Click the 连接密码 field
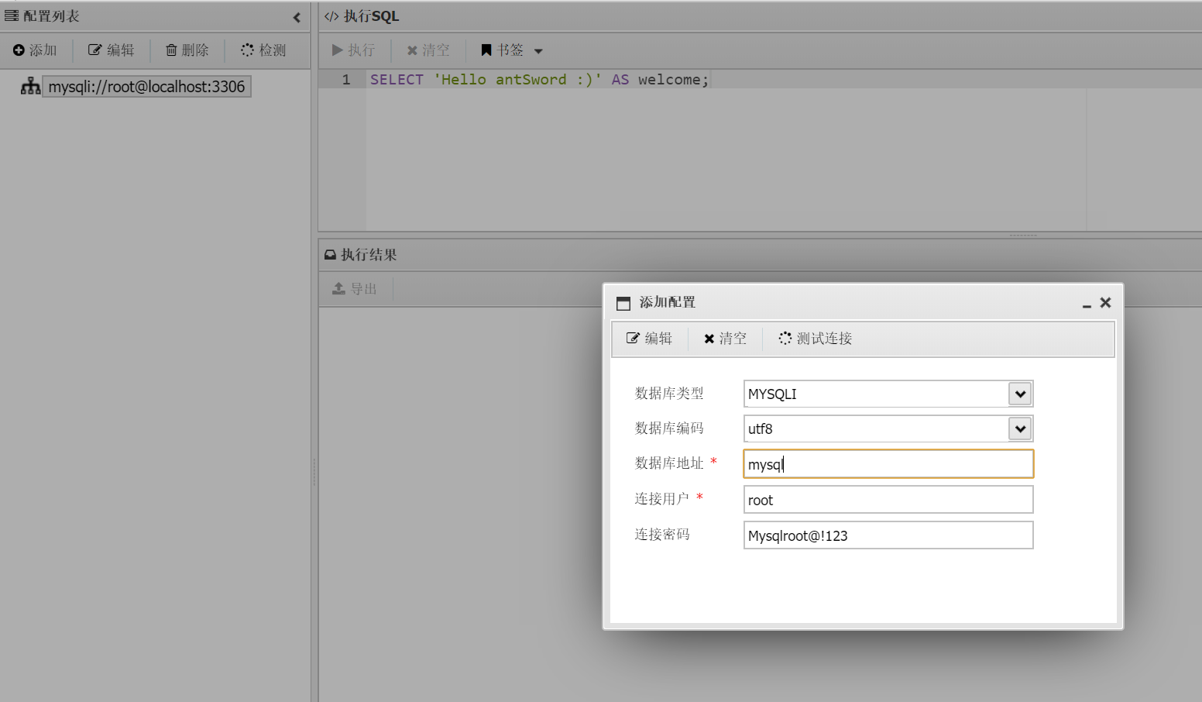The image size is (1202, 702). point(888,535)
